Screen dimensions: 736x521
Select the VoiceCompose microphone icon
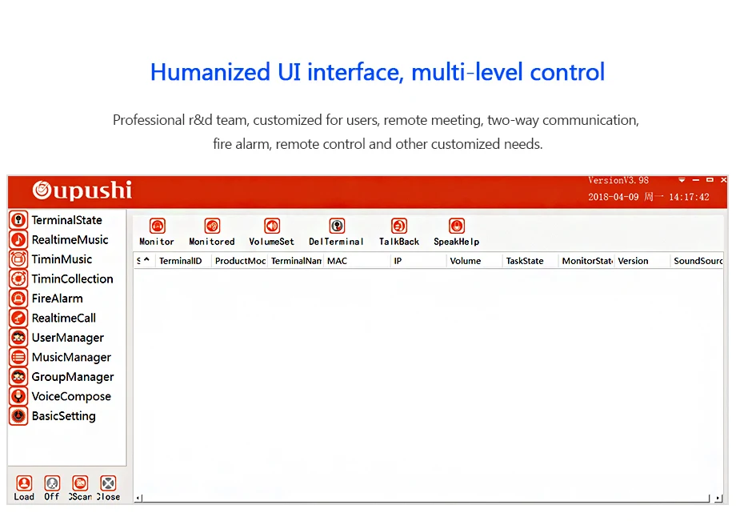coord(18,396)
